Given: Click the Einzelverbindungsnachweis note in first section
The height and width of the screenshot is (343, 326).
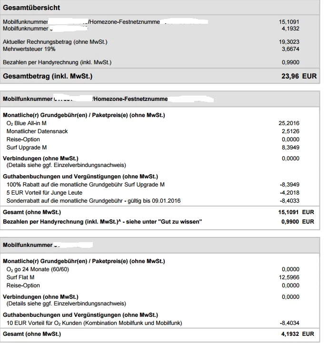Looking at the screenshot, I should [66, 165].
